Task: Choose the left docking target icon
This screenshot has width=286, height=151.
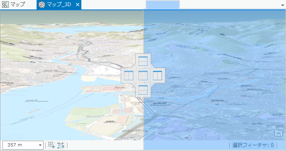Action: (x=129, y=75)
